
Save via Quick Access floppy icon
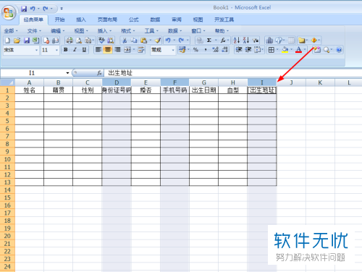pyautogui.click(x=24, y=9)
